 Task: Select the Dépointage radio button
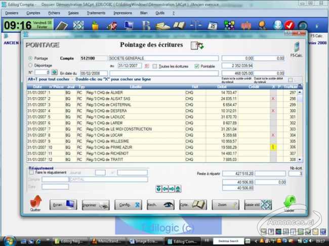pyautogui.click(x=30, y=65)
